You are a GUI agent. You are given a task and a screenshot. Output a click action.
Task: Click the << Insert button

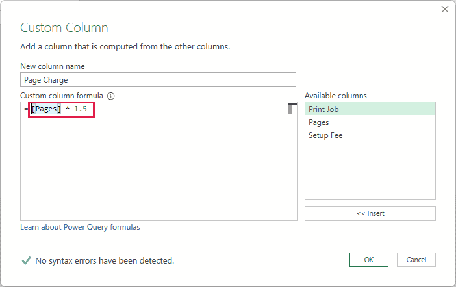click(x=370, y=213)
